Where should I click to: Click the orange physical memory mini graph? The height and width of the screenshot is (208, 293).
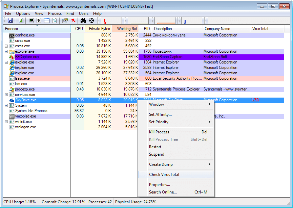(165, 21)
